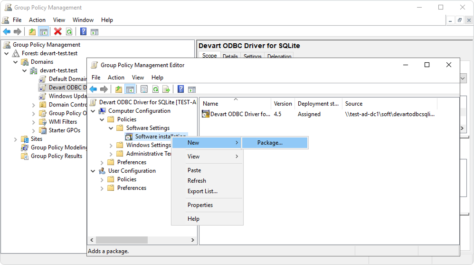474x265 pixels.
Task: Click Refresh in the context menu
Action: coord(207,180)
